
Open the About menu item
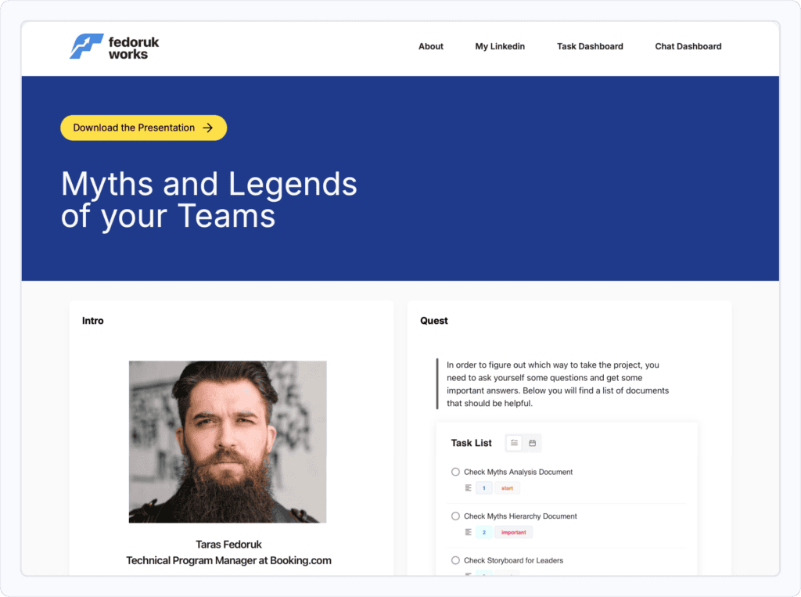(x=430, y=46)
